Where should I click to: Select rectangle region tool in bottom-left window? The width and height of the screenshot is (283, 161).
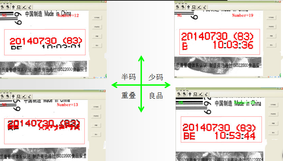18,97
